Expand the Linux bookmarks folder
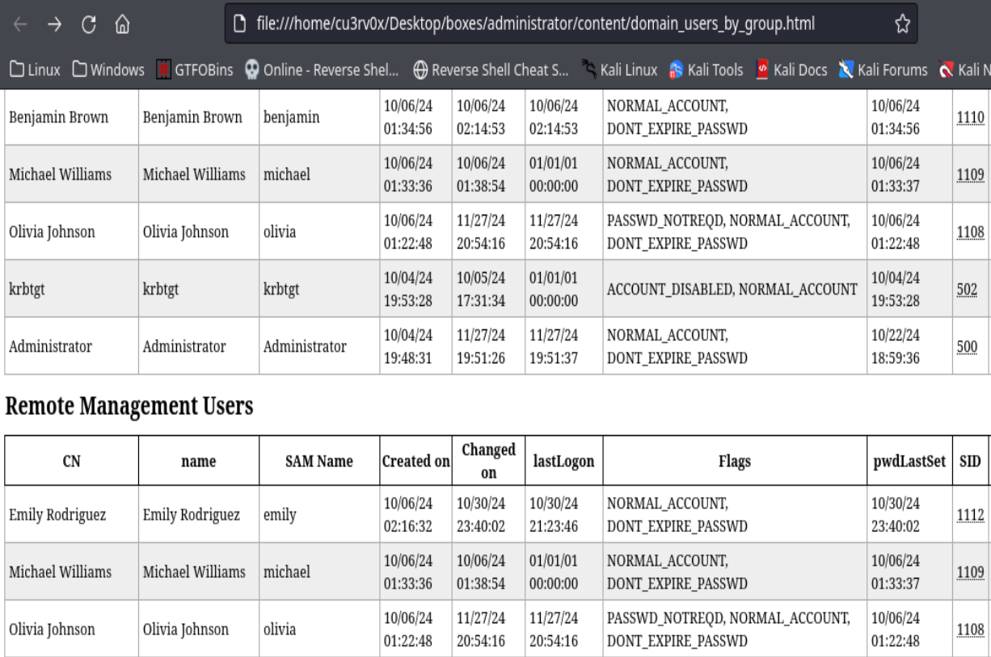This screenshot has height=657, width=991. [x=35, y=70]
